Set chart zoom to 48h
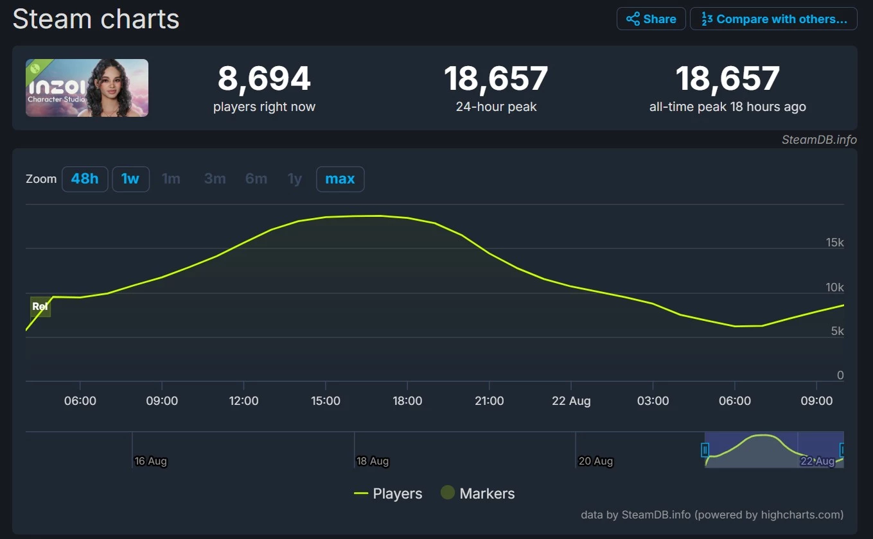Screen dimensions: 873x539 (x=85, y=179)
